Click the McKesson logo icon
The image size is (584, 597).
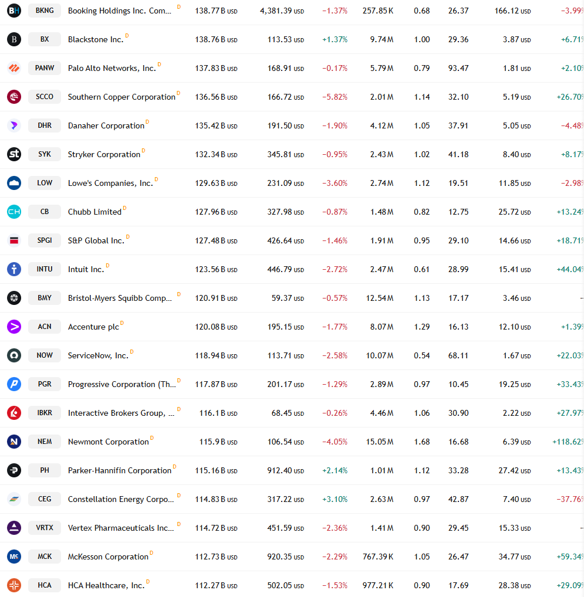[x=14, y=557]
